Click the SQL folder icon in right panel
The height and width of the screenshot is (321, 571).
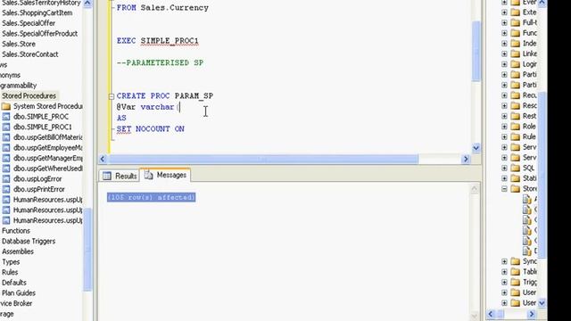[x=516, y=168]
